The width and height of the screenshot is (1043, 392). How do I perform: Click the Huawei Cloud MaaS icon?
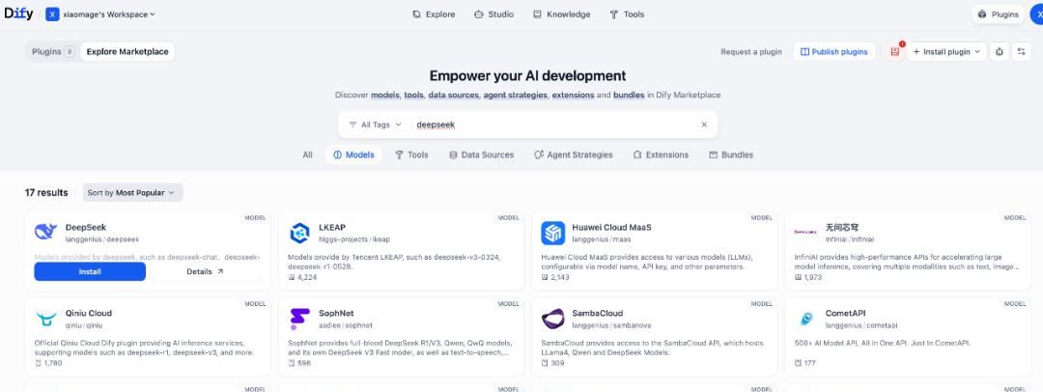(552, 233)
